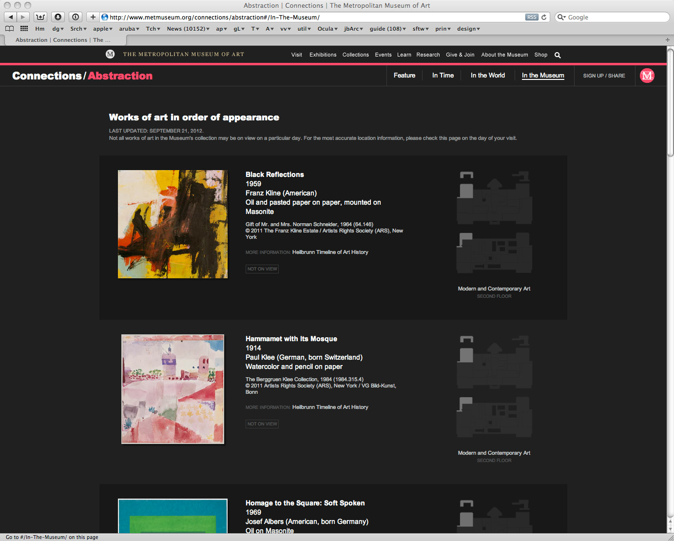
Task: Open the design bookmarks folder dropdown
Action: tap(468, 29)
